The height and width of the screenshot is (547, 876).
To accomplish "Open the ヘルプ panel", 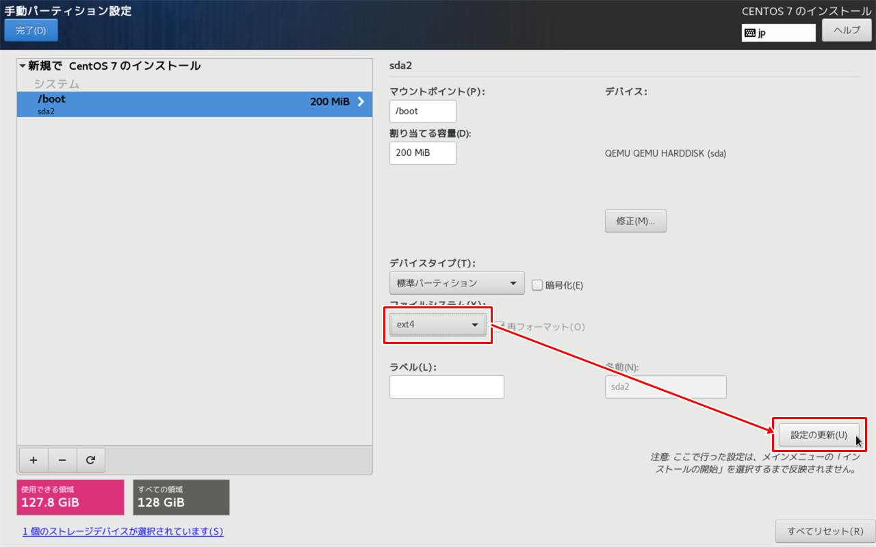I will pyautogui.click(x=847, y=30).
